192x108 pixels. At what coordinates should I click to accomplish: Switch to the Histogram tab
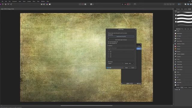[178, 9]
